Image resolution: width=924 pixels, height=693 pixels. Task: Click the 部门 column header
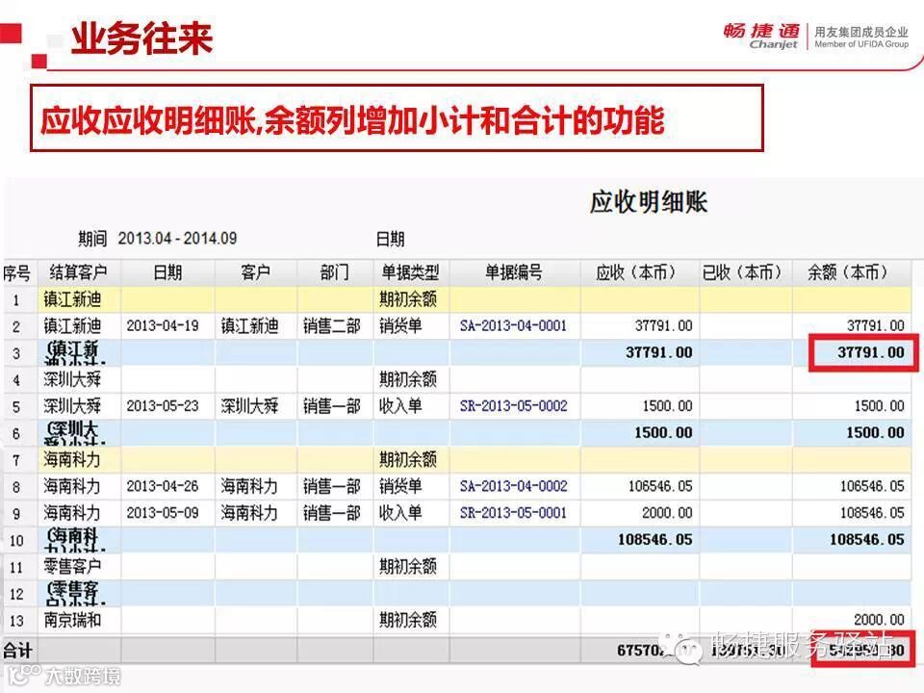334,272
